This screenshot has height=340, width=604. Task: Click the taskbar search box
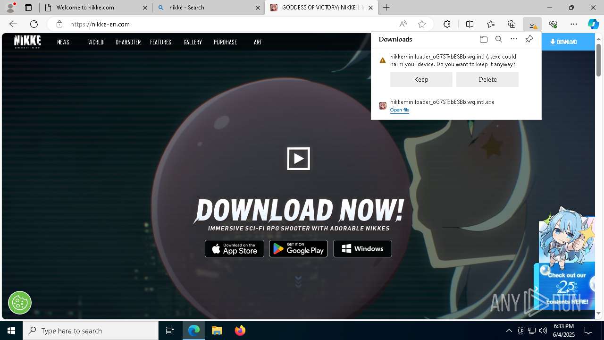(91, 331)
